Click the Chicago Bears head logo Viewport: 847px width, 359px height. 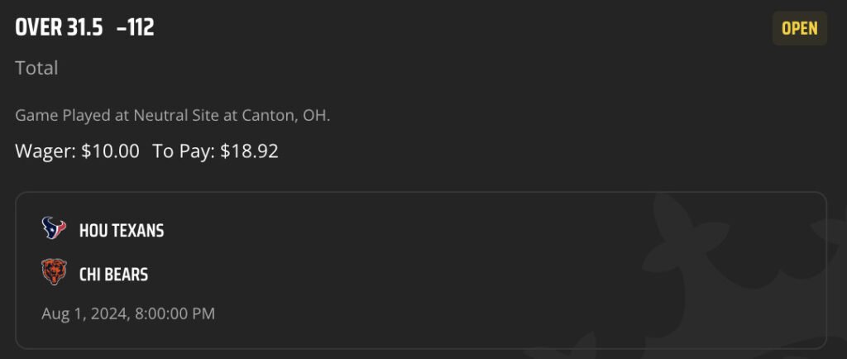[x=54, y=271]
